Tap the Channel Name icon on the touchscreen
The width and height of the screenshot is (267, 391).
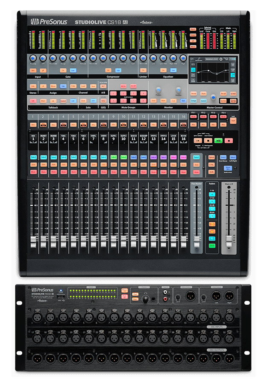[x=199, y=59]
